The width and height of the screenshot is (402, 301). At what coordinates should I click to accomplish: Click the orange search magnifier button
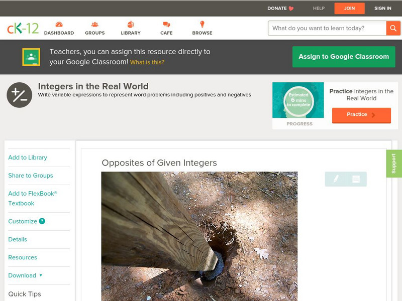393,28
